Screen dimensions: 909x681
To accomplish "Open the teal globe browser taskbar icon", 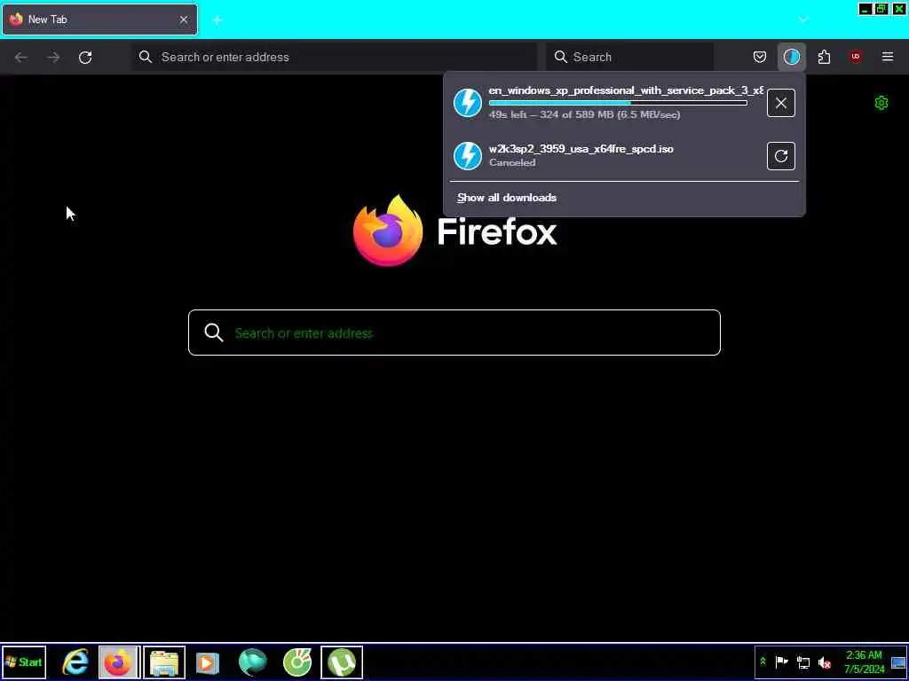I will tap(252, 662).
